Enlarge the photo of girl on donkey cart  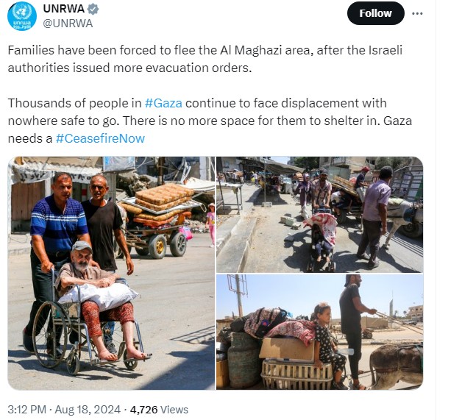[x=320, y=332]
